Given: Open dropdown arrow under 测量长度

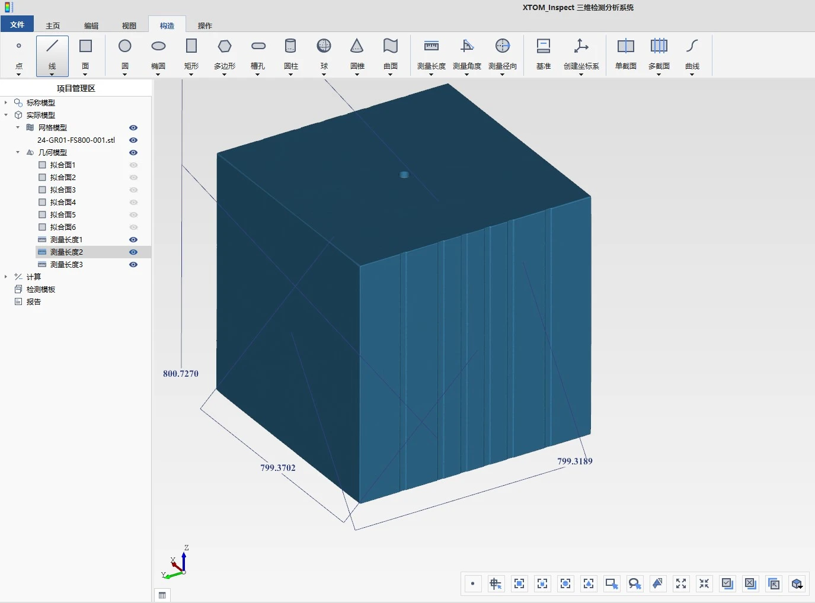Looking at the screenshot, I should [431, 74].
